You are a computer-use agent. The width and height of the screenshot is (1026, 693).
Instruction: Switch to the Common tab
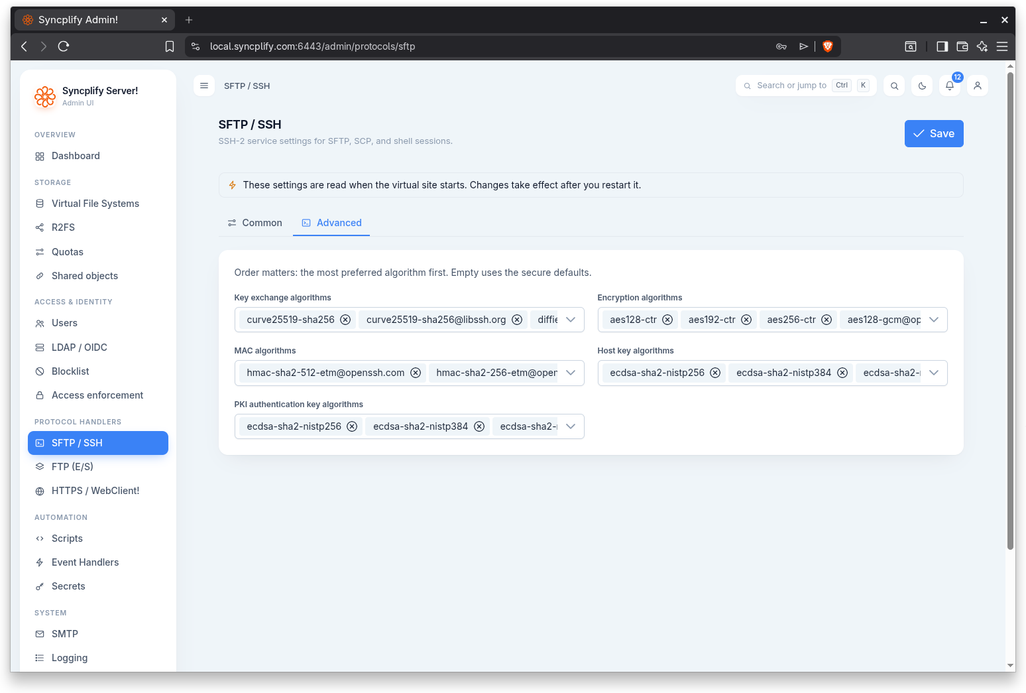click(x=255, y=223)
